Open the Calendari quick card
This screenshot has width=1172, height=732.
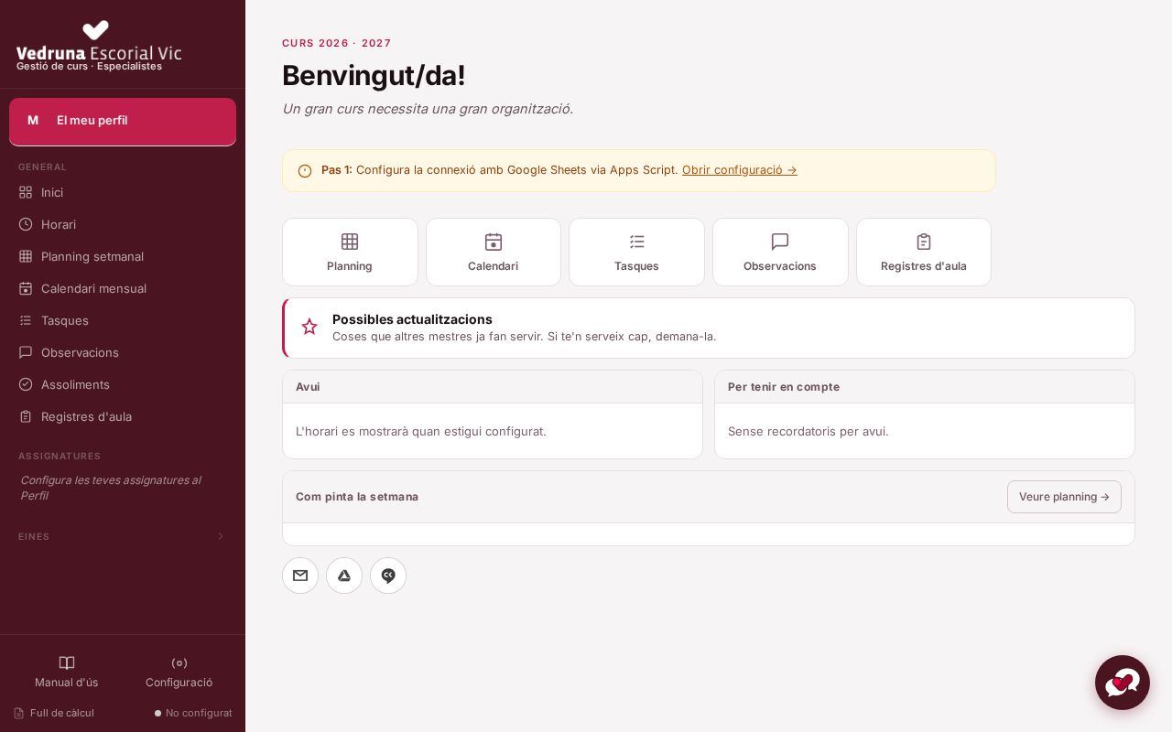pos(494,252)
